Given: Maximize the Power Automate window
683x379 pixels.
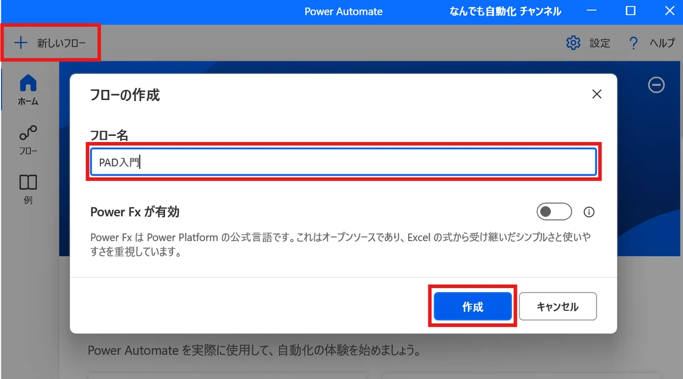Looking at the screenshot, I should [630, 11].
